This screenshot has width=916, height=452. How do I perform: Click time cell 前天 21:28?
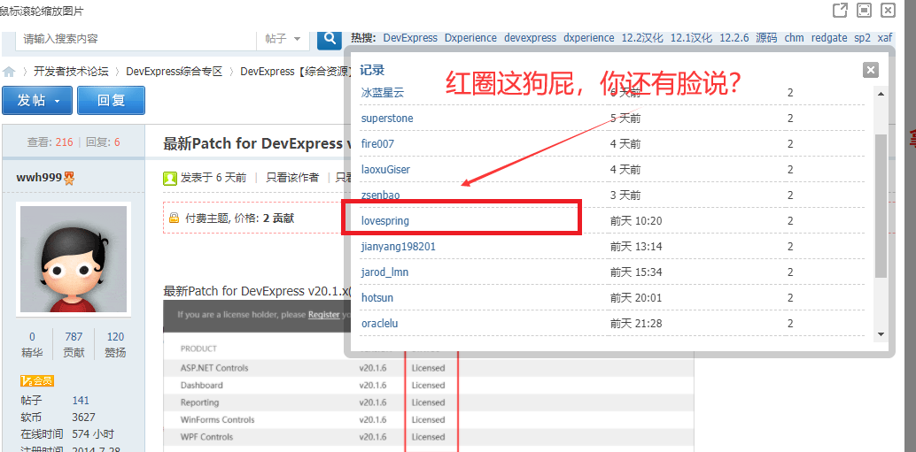click(636, 323)
